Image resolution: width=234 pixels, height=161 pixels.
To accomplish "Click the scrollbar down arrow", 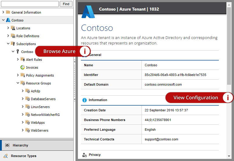I will click(229, 156).
